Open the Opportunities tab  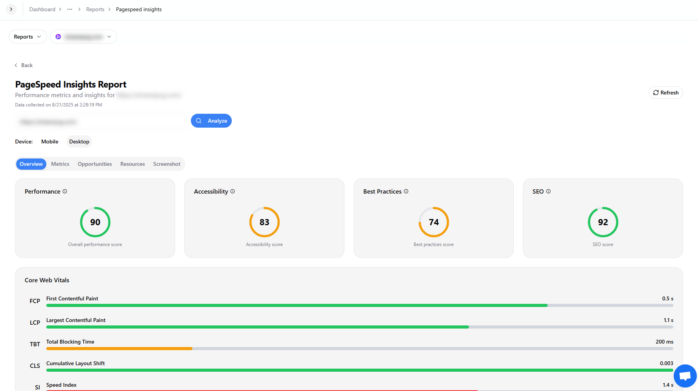pyautogui.click(x=94, y=164)
